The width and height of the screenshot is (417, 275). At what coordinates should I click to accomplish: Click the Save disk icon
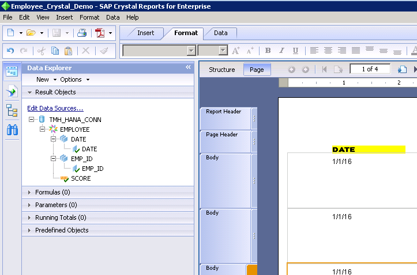pyautogui.click(x=57, y=33)
